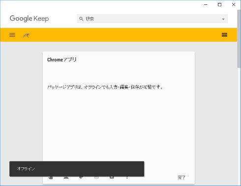The image size is (241, 186).
Task: Click the メモ header label
Action: click(26, 35)
